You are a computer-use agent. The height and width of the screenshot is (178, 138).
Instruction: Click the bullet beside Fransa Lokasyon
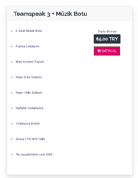pos(12,46)
